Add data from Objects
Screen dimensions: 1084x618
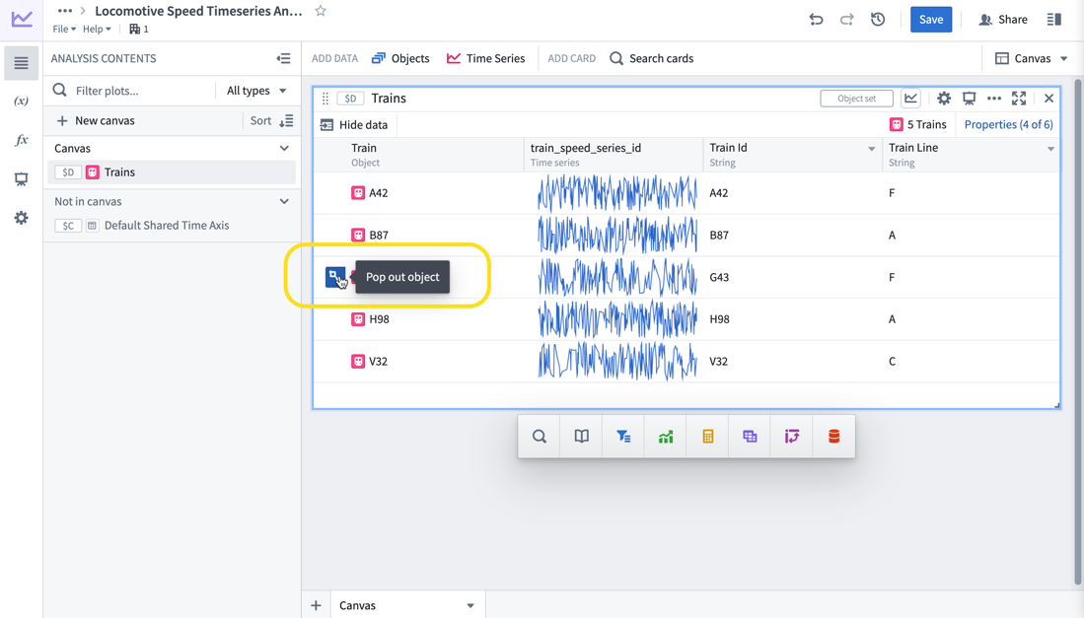coord(400,59)
